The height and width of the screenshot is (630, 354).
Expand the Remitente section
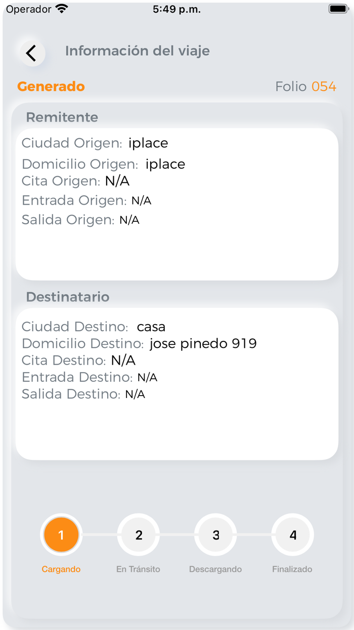click(62, 117)
